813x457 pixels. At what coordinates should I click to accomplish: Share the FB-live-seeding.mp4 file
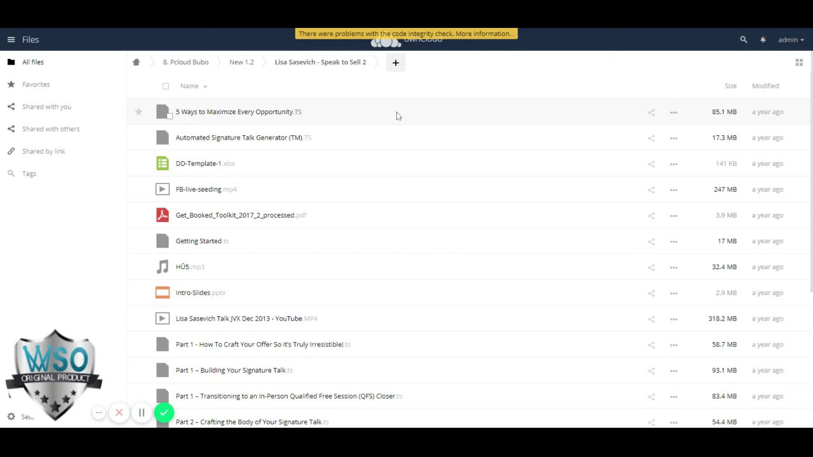[x=651, y=190]
